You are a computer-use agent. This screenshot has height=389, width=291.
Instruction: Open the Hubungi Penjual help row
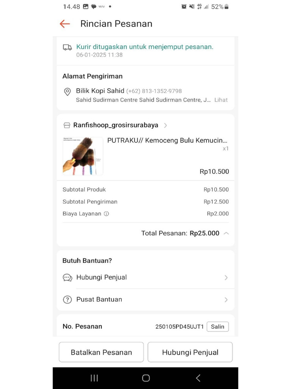point(145,278)
